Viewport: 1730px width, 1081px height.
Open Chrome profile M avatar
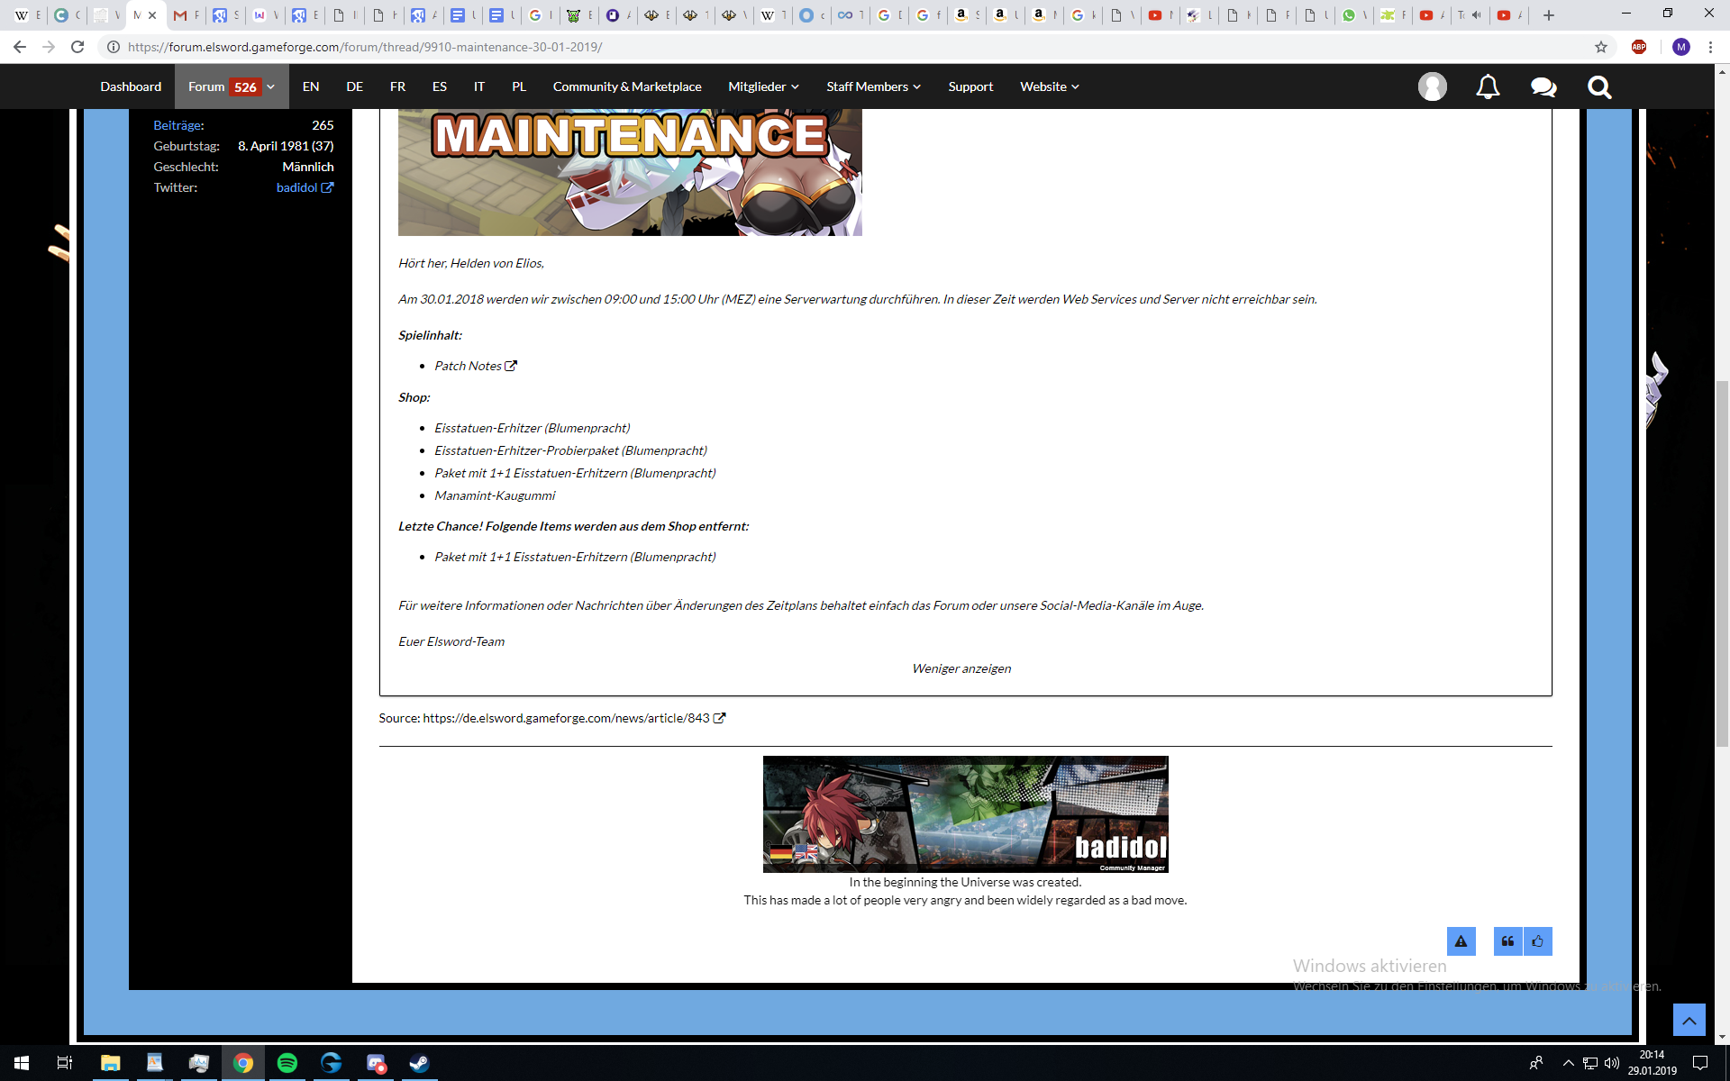[1680, 47]
